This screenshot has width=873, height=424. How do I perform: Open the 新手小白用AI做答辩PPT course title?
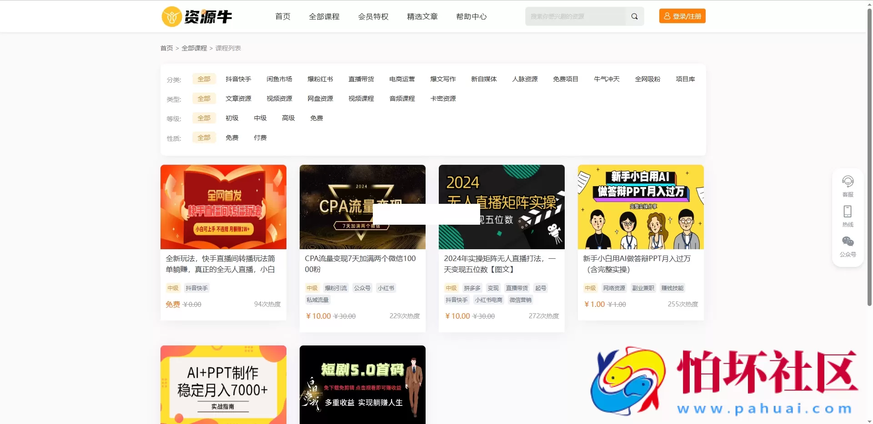pyautogui.click(x=637, y=264)
